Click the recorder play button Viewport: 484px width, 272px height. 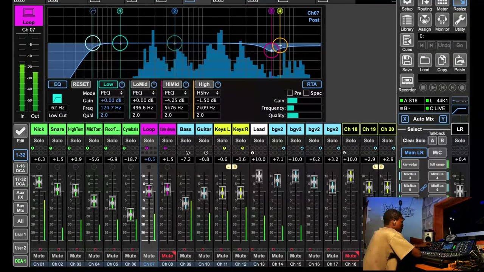click(x=433, y=87)
